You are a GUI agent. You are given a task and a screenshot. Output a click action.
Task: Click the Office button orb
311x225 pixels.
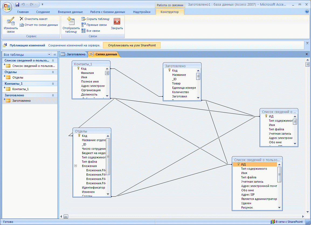pyautogui.click(x=7, y=7)
